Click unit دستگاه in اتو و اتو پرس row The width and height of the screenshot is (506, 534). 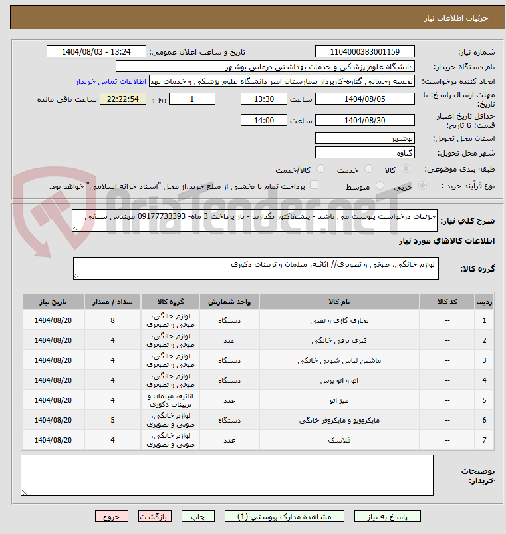coord(229,380)
